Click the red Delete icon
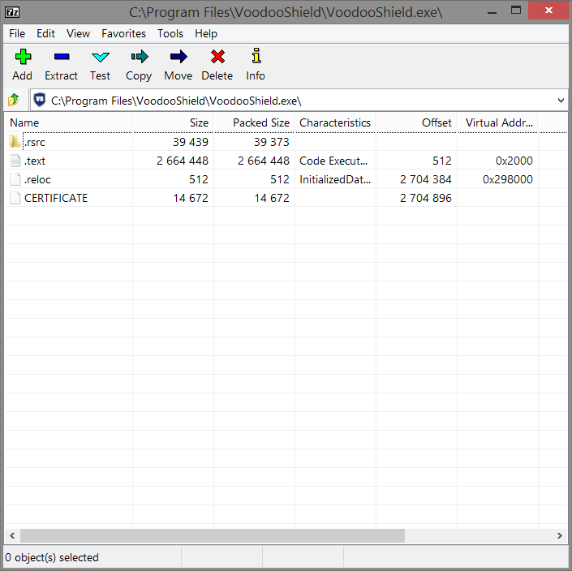This screenshot has height=571, width=572. pyautogui.click(x=217, y=57)
